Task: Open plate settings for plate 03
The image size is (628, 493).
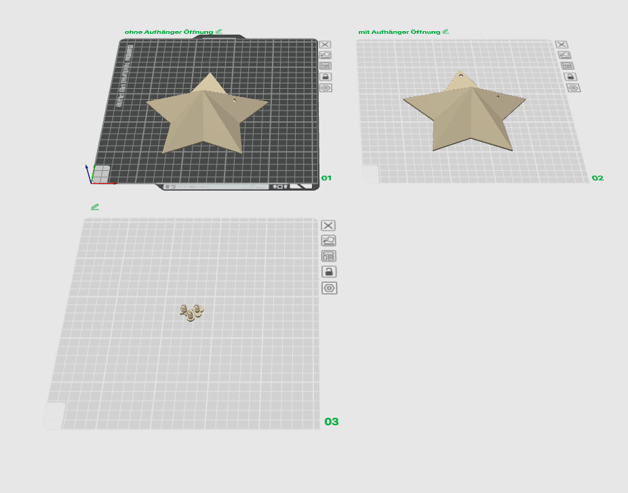Action: (x=329, y=288)
